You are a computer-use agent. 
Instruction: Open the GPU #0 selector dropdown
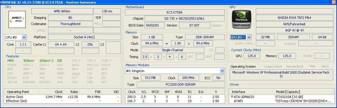pos(249,37)
